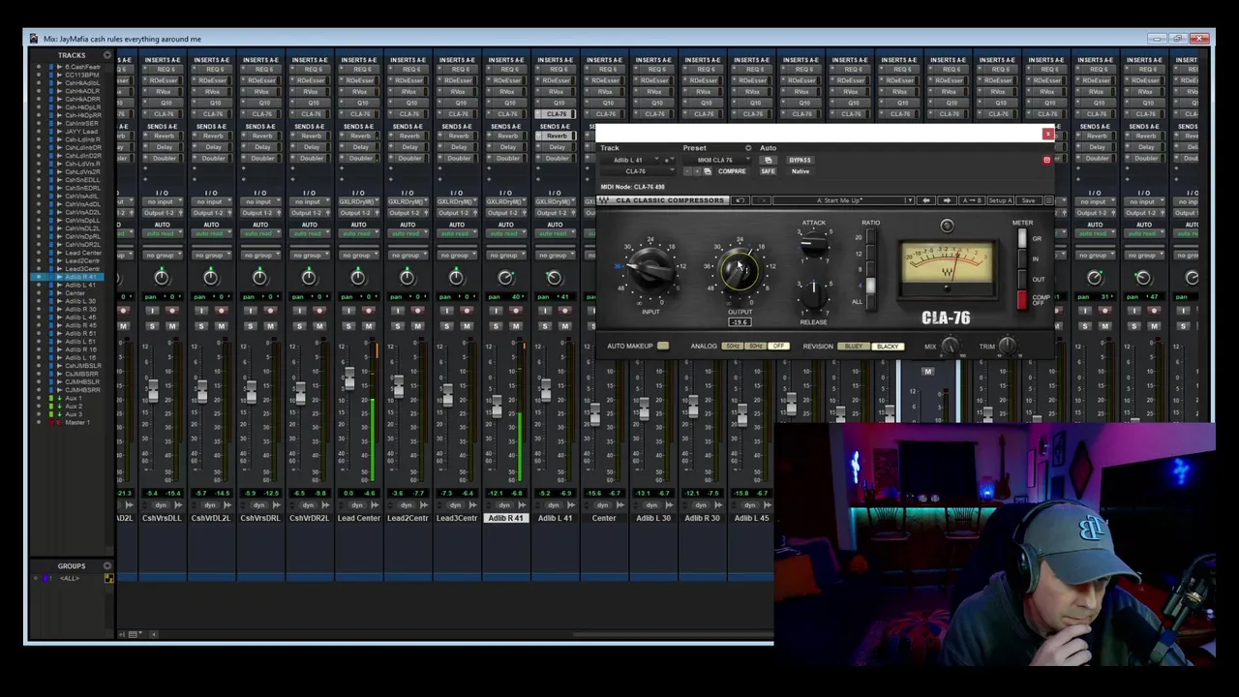The height and width of the screenshot is (697, 1239).
Task: Click the Setup A button
Action: (x=1000, y=200)
